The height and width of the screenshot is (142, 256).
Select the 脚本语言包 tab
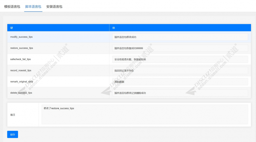point(33,7)
